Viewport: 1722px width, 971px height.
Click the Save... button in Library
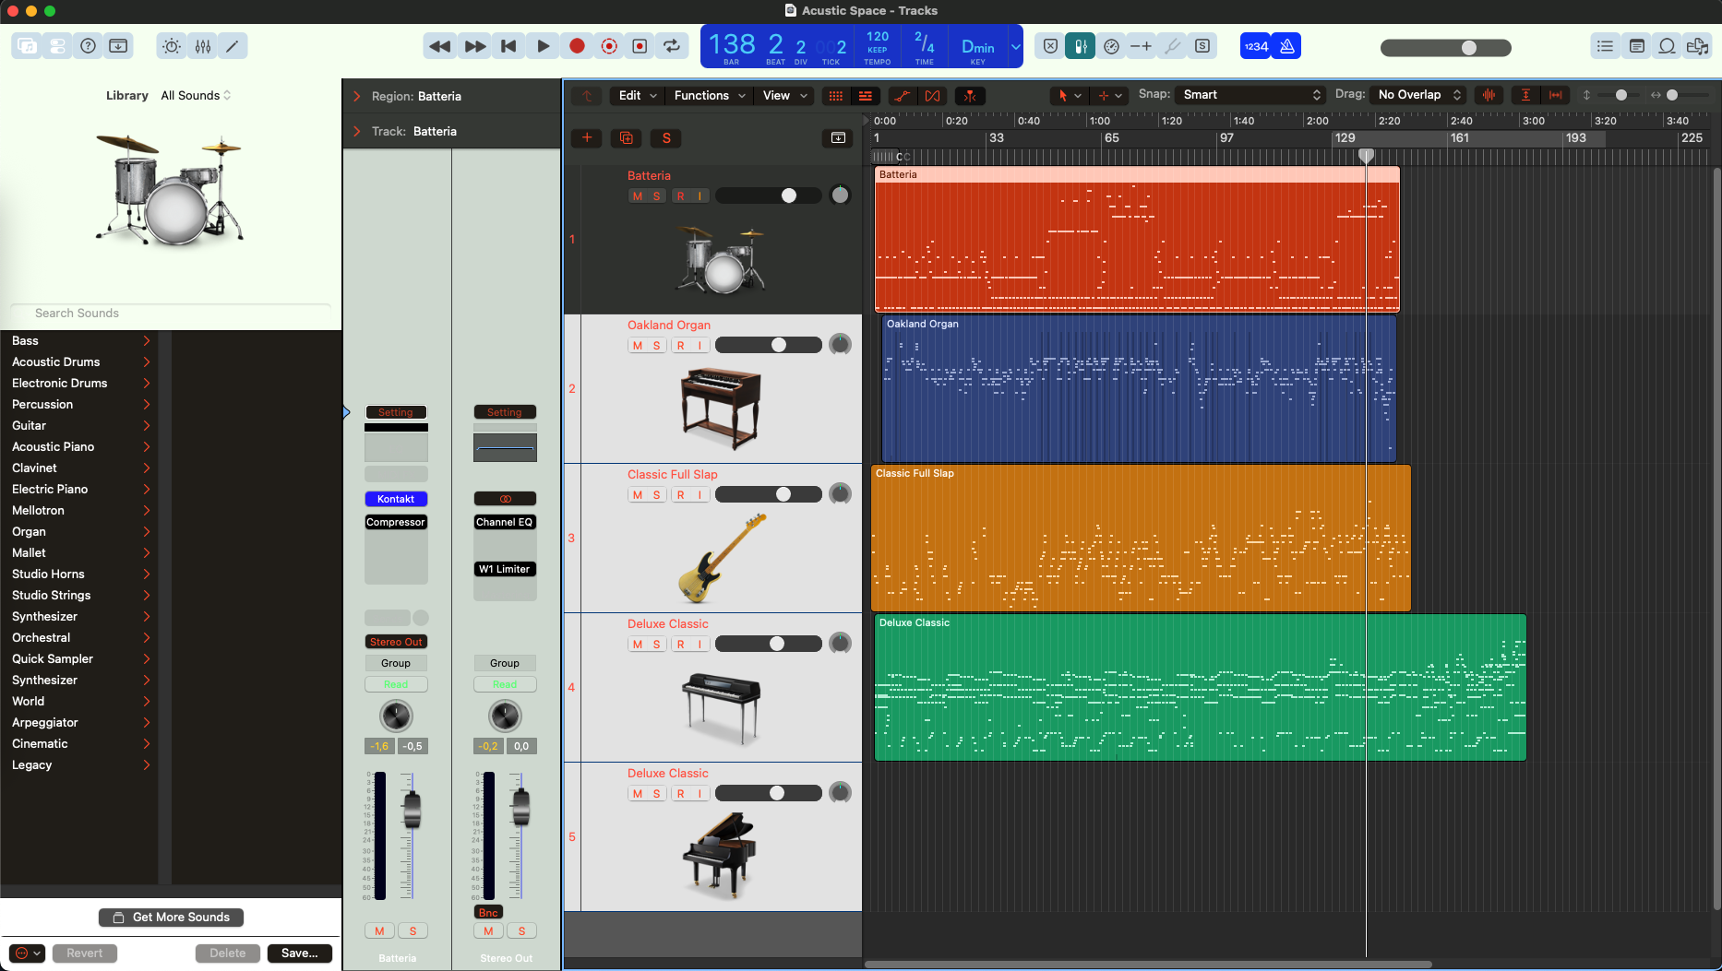click(x=299, y=953)
